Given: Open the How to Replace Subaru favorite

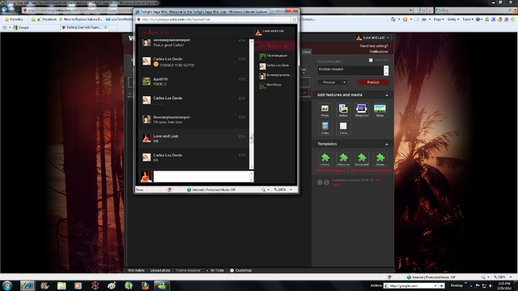Looking at the screenshot, I should click(x=81, y=19).
